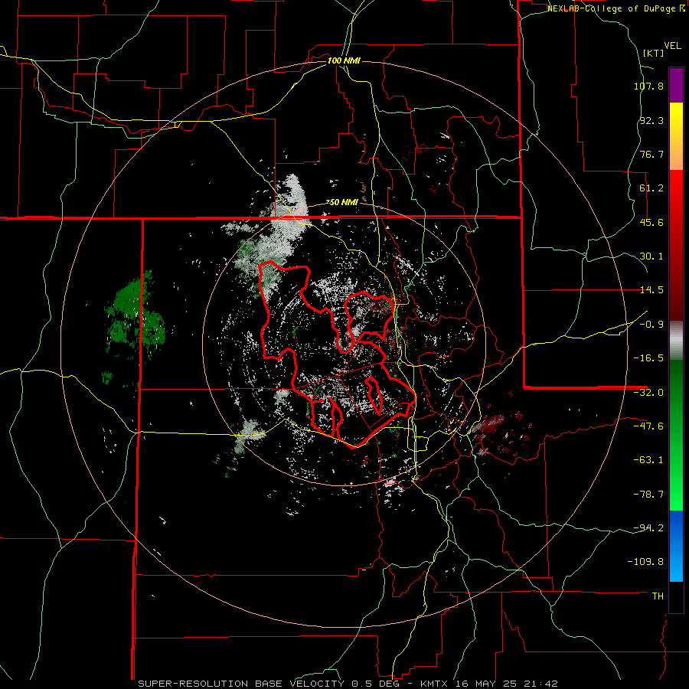Screen dimensions: 689x689
Task: Click the Super-Resolution Base Velocity caption
Action: click(x=348, y=684)
